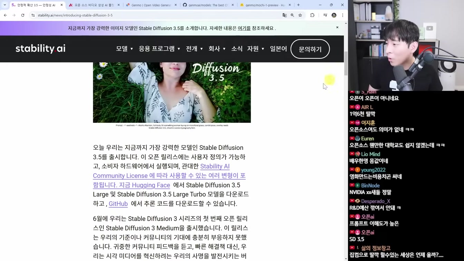This screenshot has width=464, height=261.
Task: Go back to the previous page
Action: click(x=5, y=15)
